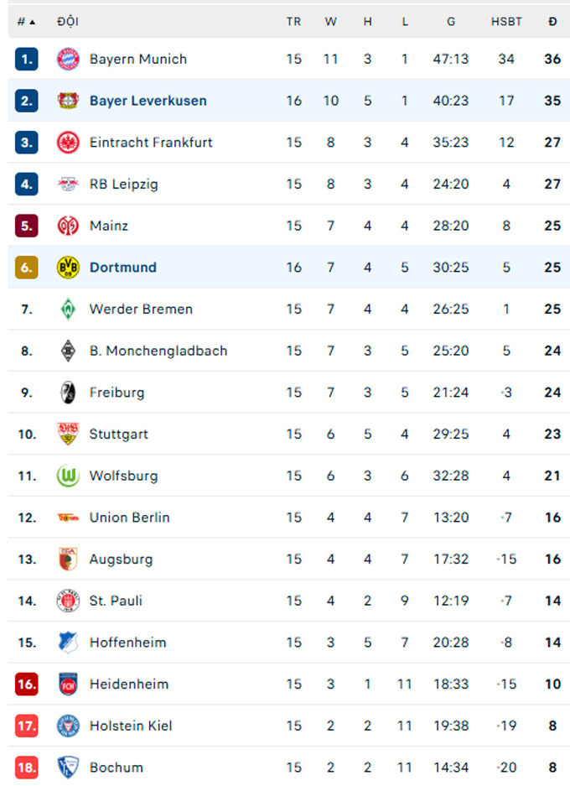Click the Bayer Leverkusen club logo
This screenshot has width=570, height=786.
coord(68,101)
